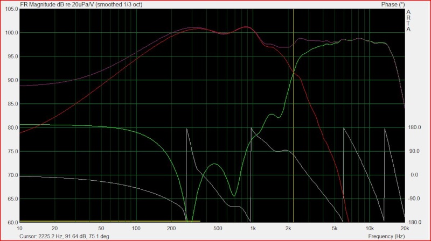Click the 50 Hz frequency axis label
431x241 pixels.
coord(101,229)
